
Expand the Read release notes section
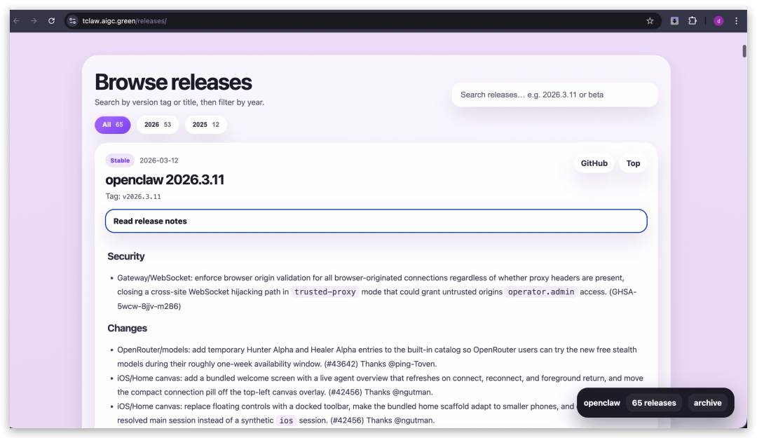pyautogui.click(x=376, y=221)
